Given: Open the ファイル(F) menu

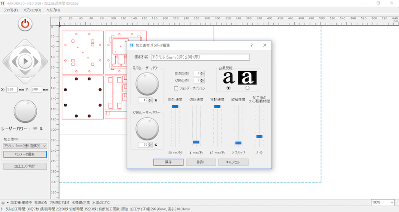Looking at the screenshot, I should coord(11,10).
